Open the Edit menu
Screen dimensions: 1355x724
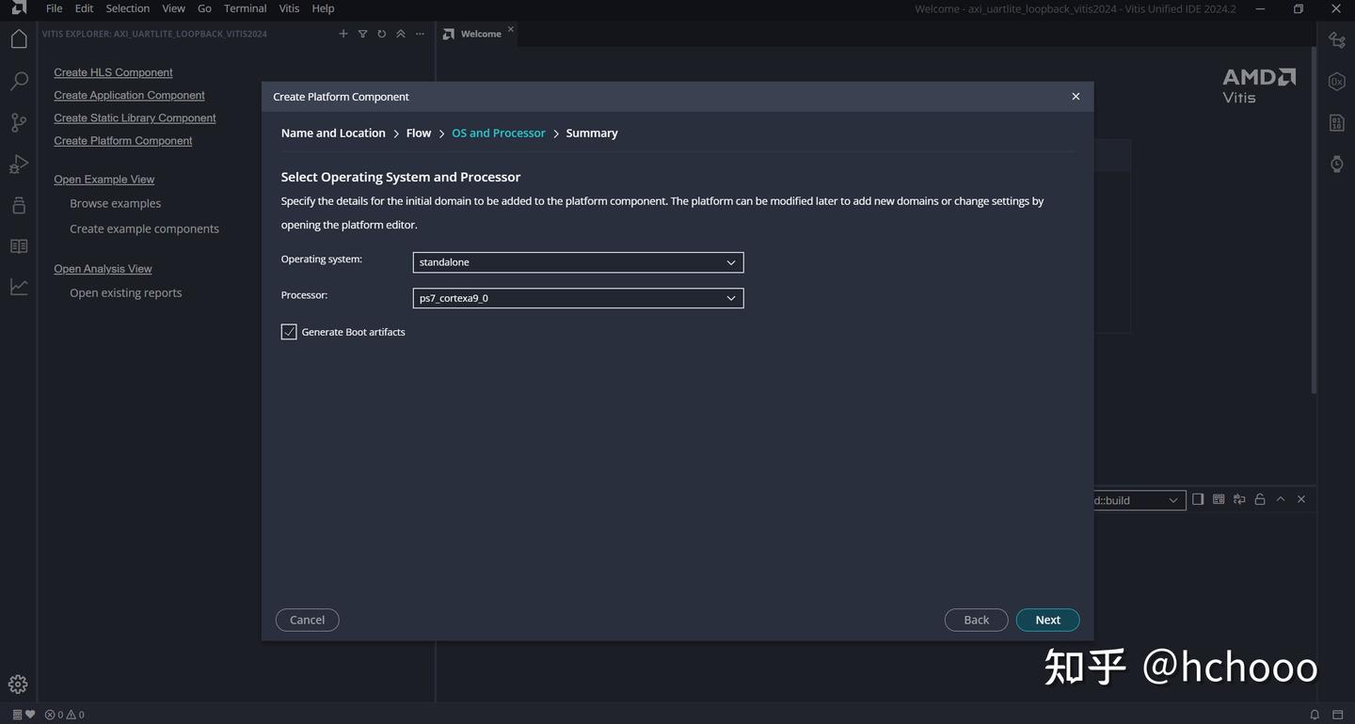coord(85,8)
